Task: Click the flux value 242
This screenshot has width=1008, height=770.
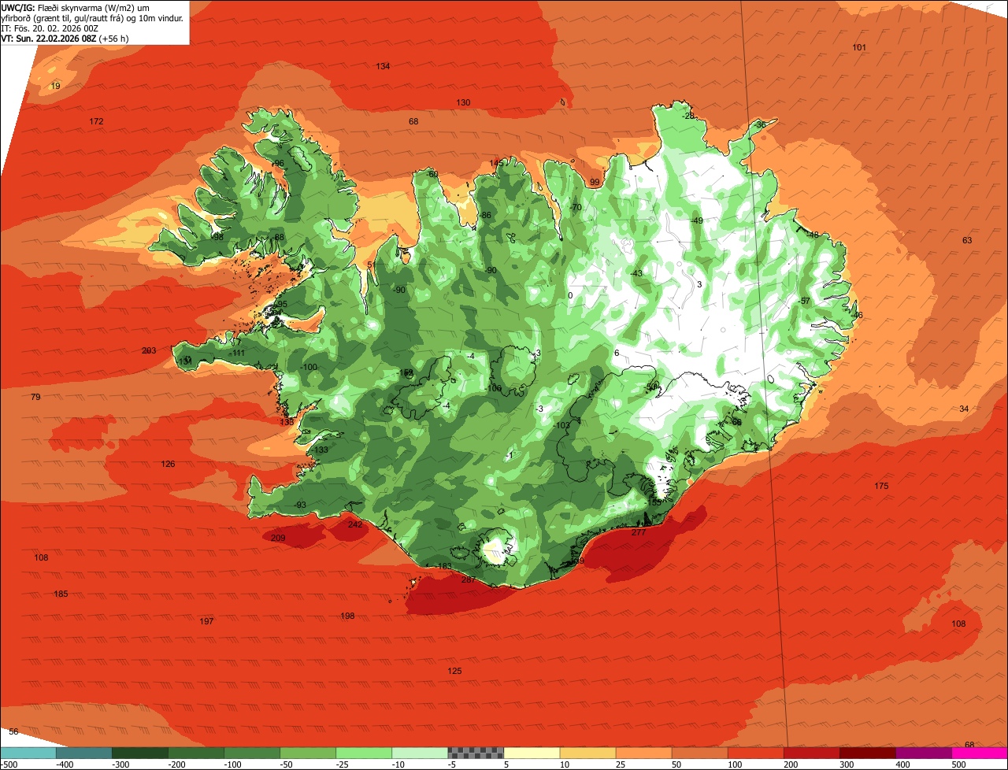Action: click(x=355, y=524)
